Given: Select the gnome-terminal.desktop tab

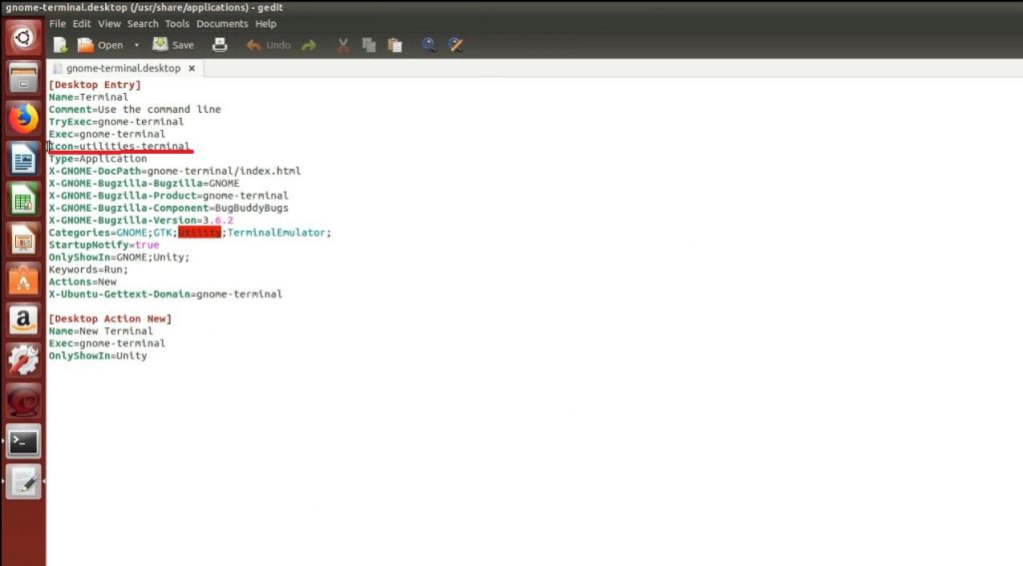Looking at the screenshot, I should click(123, 68).
